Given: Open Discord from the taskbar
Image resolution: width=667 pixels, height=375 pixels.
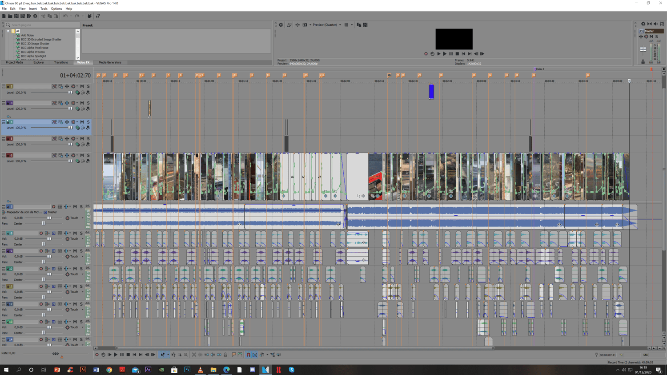Looking at the screenshot, I should (x=253, y=370).
